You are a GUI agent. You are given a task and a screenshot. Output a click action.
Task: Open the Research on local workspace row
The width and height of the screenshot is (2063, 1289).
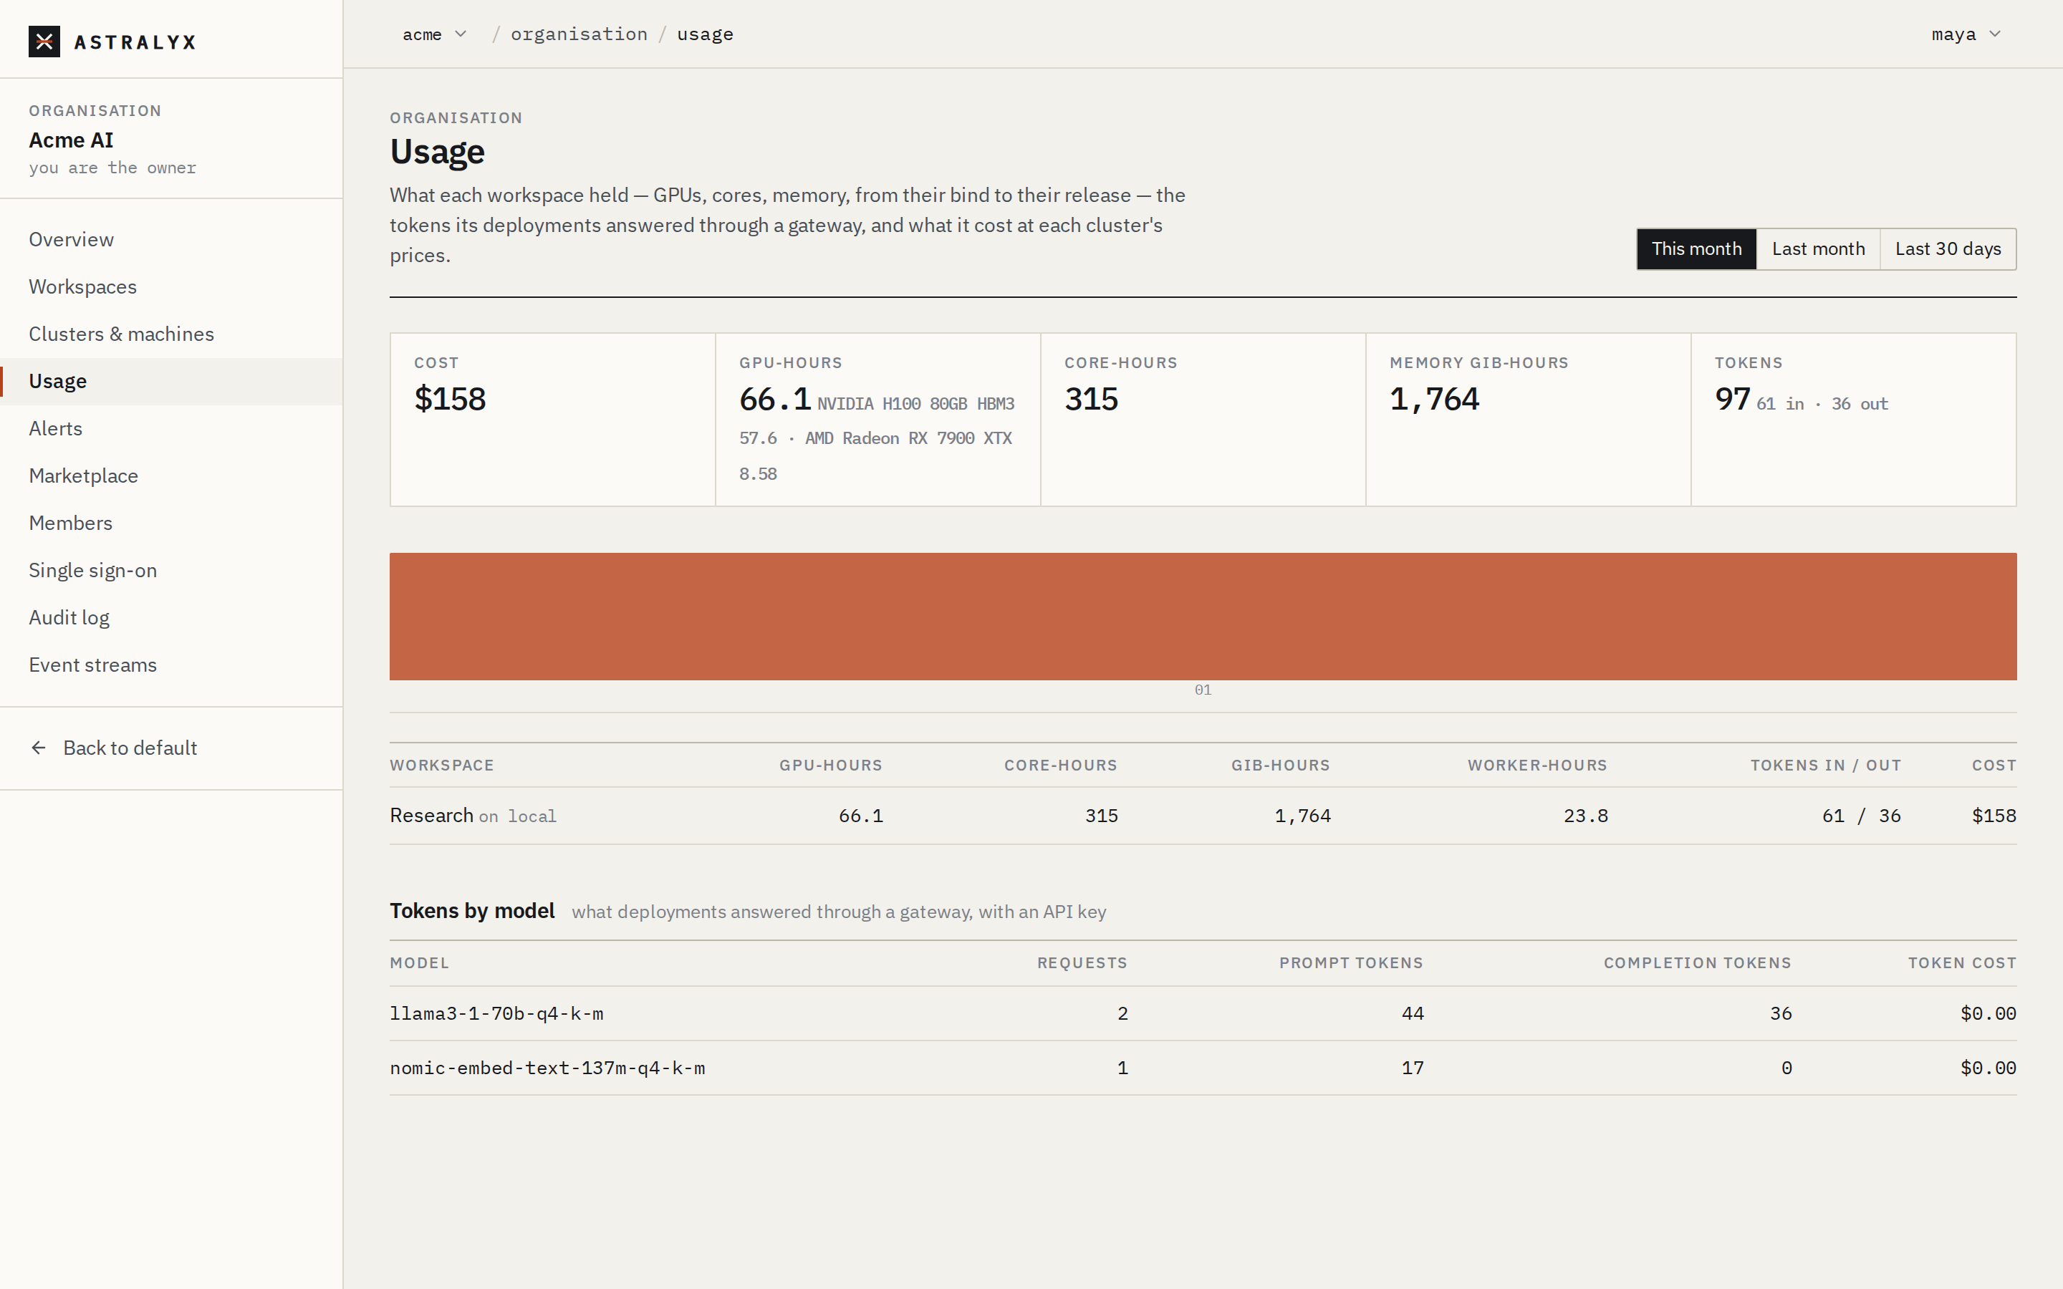pos(1203,816)
